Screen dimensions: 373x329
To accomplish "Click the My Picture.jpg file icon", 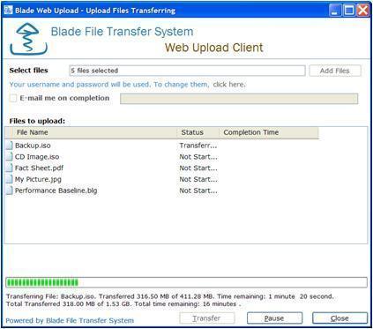I will 10,179.
